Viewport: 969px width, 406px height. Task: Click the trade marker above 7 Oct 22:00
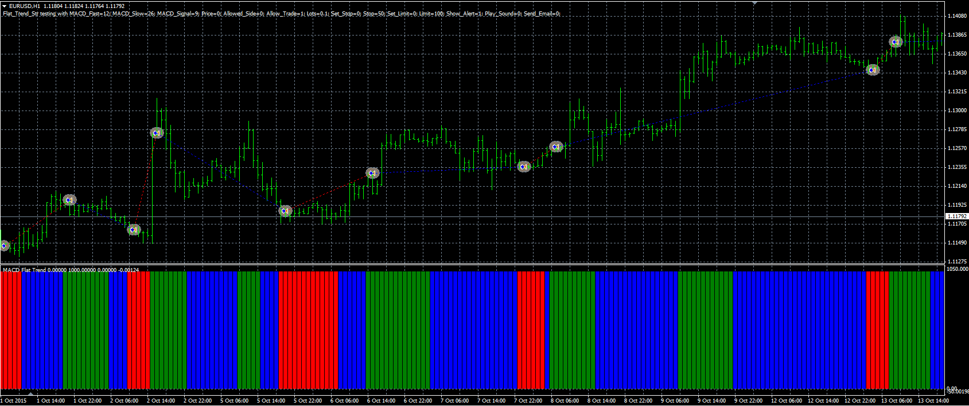(524, 167)
